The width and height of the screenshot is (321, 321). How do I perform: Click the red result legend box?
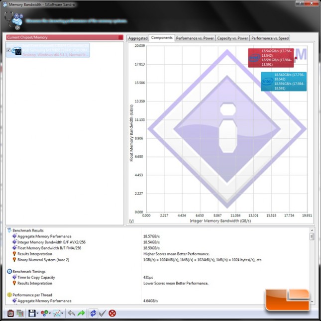271,58
